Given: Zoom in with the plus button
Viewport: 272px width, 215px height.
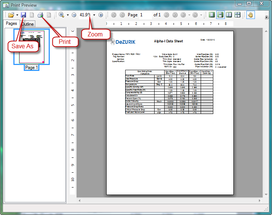Looking at the screenshot, I should (101, 15).
